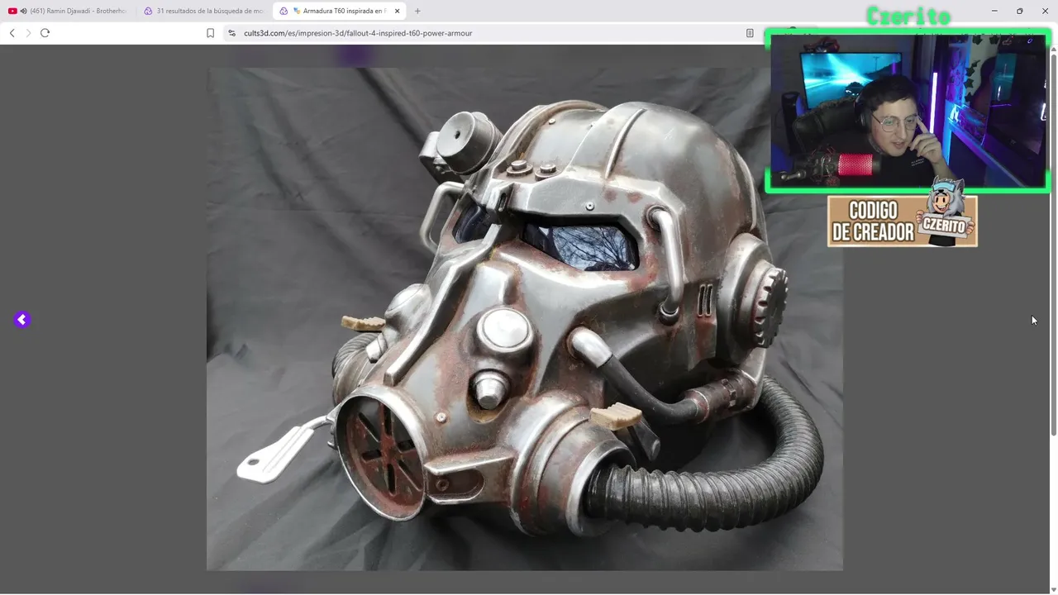This screenshot has width=1058, height=595.
Task: Open reader view icon in address bar
Action: pos(750,33)
